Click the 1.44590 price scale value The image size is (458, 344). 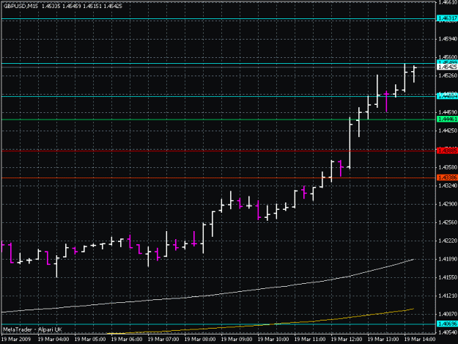[448, 112]
